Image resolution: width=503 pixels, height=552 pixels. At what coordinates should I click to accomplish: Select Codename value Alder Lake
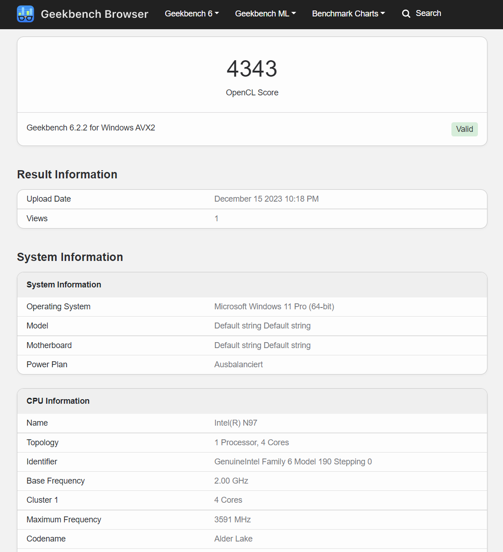(233, 539)
